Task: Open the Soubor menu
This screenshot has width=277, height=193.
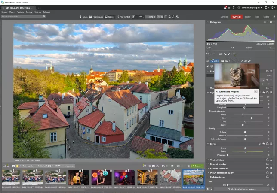Action: [x=4, y=12]
